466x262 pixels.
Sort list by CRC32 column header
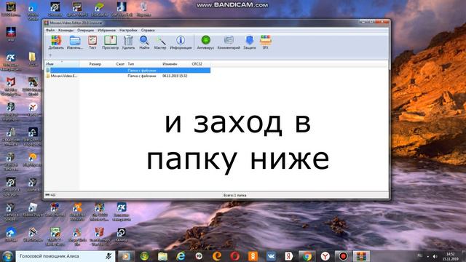click(197, 64)
